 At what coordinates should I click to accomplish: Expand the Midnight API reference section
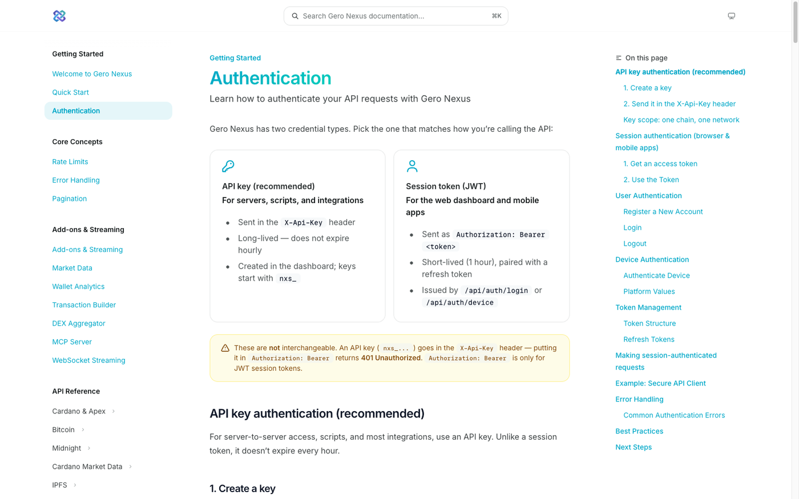coord(72,448)
